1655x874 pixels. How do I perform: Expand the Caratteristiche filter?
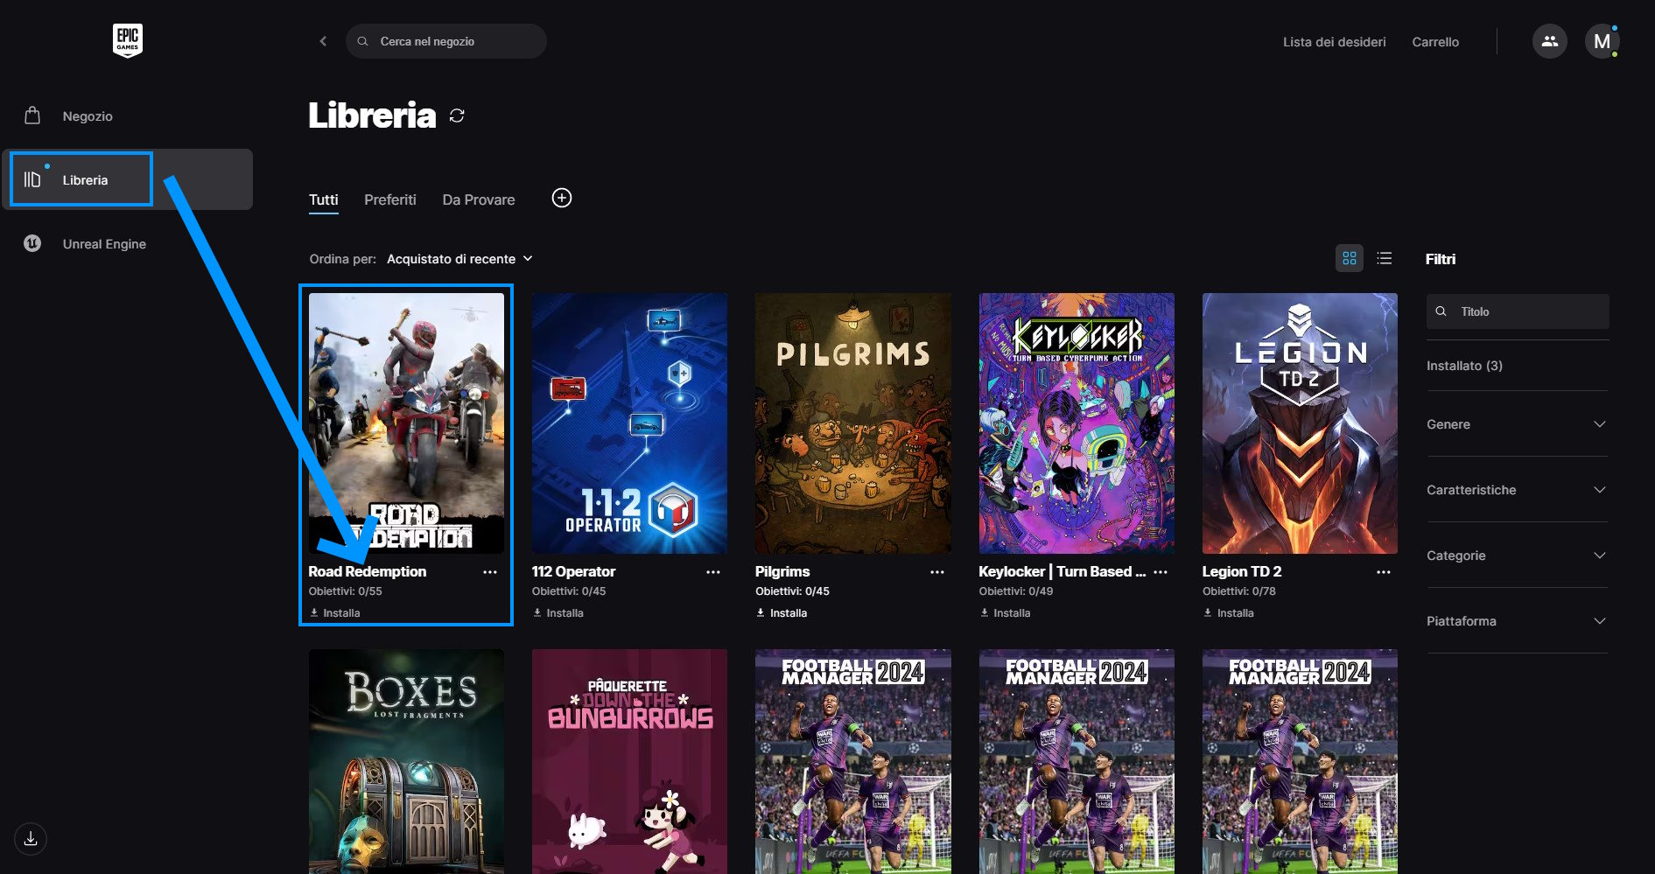(x=1518, y=490)
